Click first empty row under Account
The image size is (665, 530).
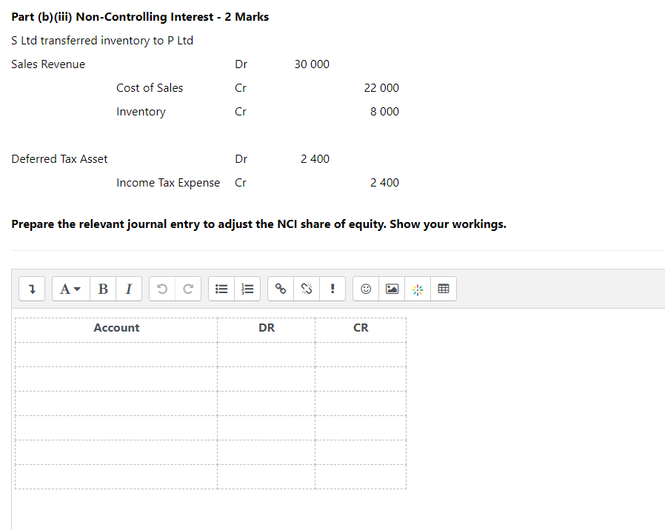click(116, 355)
